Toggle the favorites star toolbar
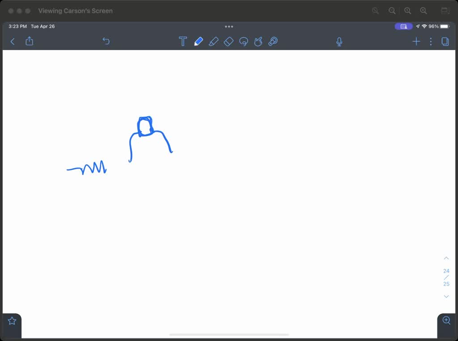The image size is (458, 341). click(12, 320)
